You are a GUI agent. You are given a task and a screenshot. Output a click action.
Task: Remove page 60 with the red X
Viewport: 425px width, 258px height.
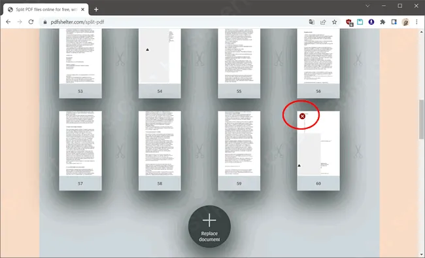[302, 117]
